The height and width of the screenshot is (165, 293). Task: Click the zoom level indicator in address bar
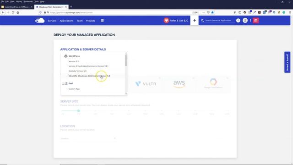[195, 12]
